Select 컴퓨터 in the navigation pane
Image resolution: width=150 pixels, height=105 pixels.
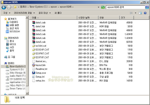(x=11, y=63)
